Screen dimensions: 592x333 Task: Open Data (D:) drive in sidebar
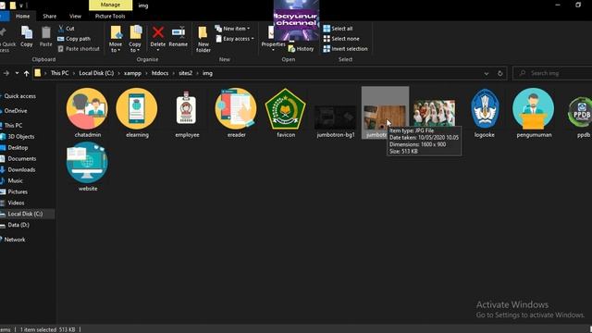click(x=18, y=225)
